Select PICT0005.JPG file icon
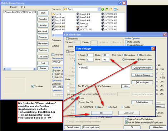Viewport: 168px width, 131px height. pyautogui.click(x=103, y=23)
